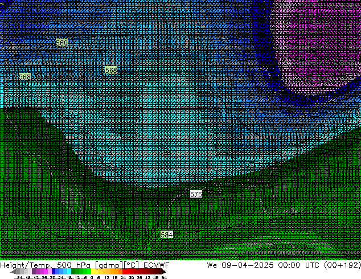Click the 568 label right of 560
The width and height of the screenshot is (361, 279).
pos(111,70)
